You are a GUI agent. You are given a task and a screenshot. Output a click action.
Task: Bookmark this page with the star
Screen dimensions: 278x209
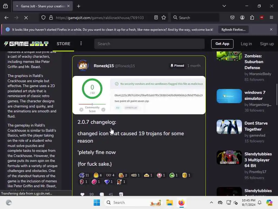click(x=164, y=18)
